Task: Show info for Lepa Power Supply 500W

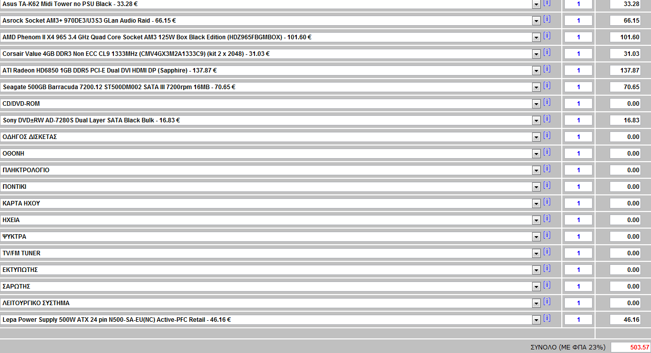Action: pyautogui.click(x=547, y=318)
